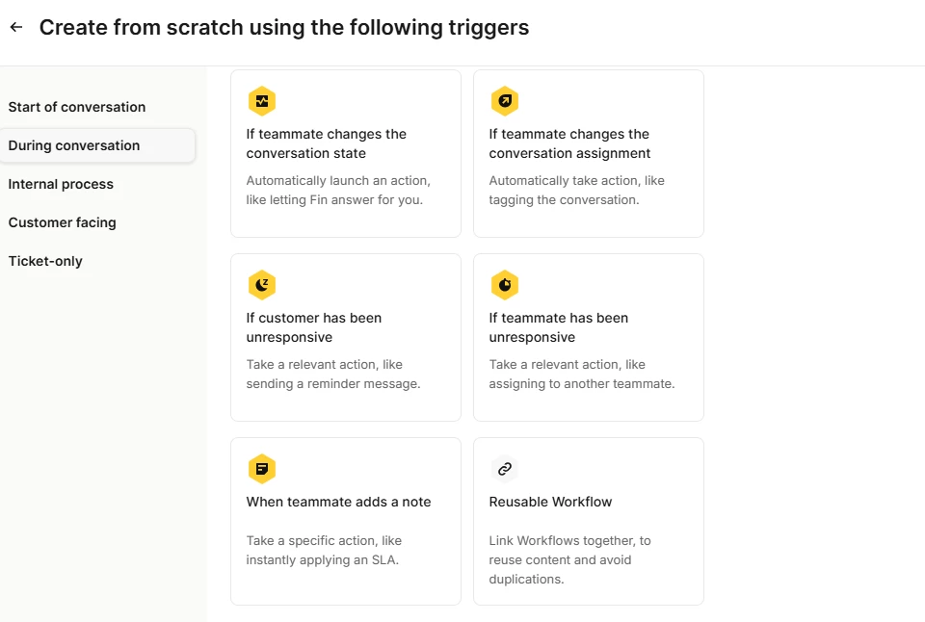925x622 pixels.
Task: Go to Customer facing category
Action: (x=62, y=222)
